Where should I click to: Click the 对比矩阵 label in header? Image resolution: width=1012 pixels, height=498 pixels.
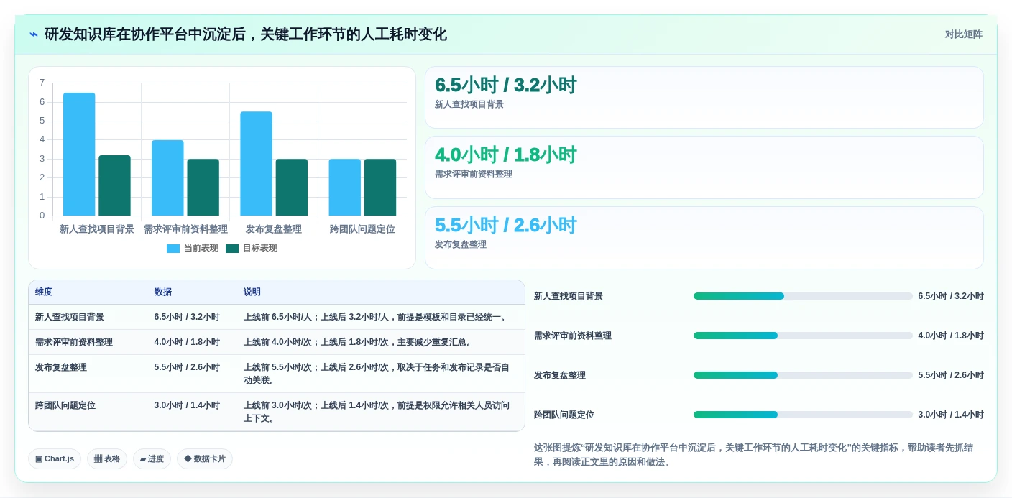click(963, 34)
